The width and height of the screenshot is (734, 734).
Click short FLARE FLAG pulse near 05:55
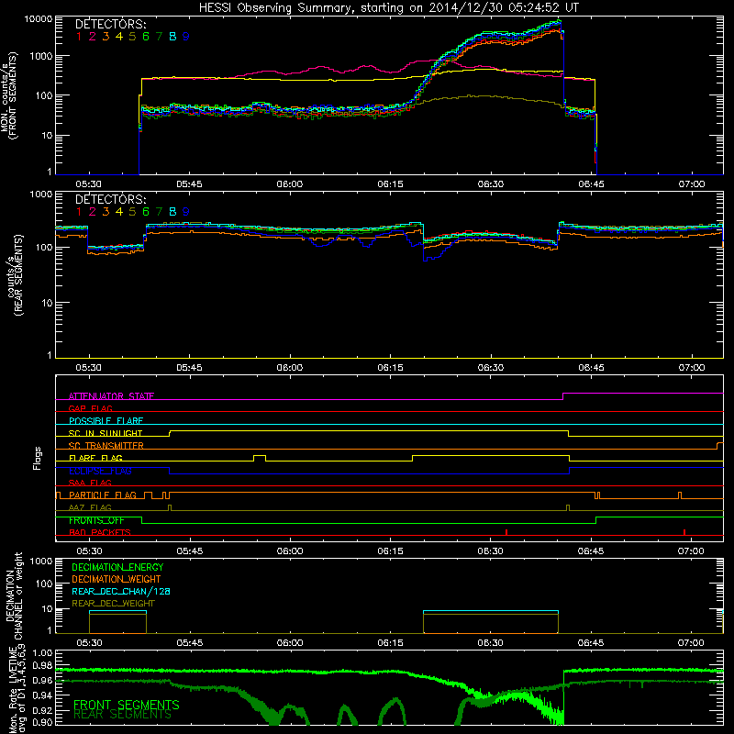pos(260,458)
